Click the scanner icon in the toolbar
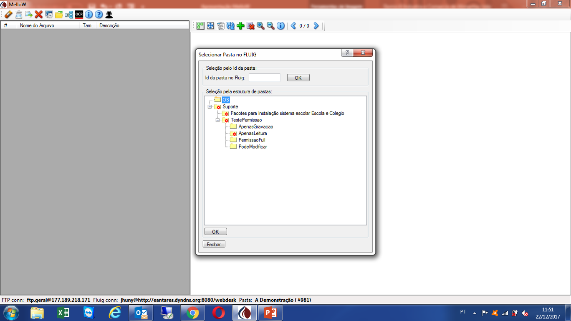This screenshot has width=571, height=321. (19, 15)
